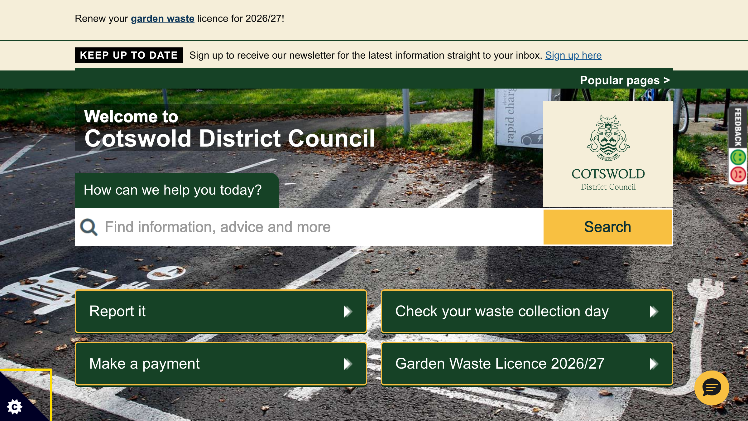Expand the Popular pages menu

point(625,80)
